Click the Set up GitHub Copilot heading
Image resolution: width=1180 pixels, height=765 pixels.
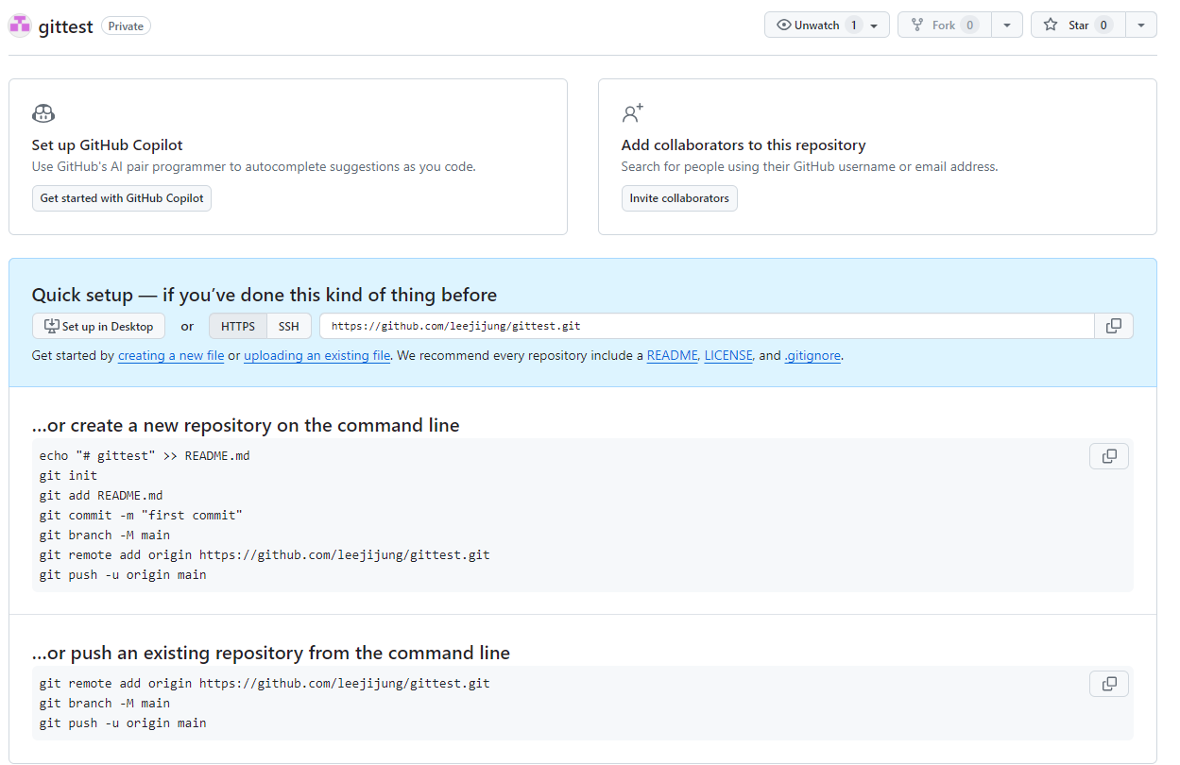tap(108, 145)
